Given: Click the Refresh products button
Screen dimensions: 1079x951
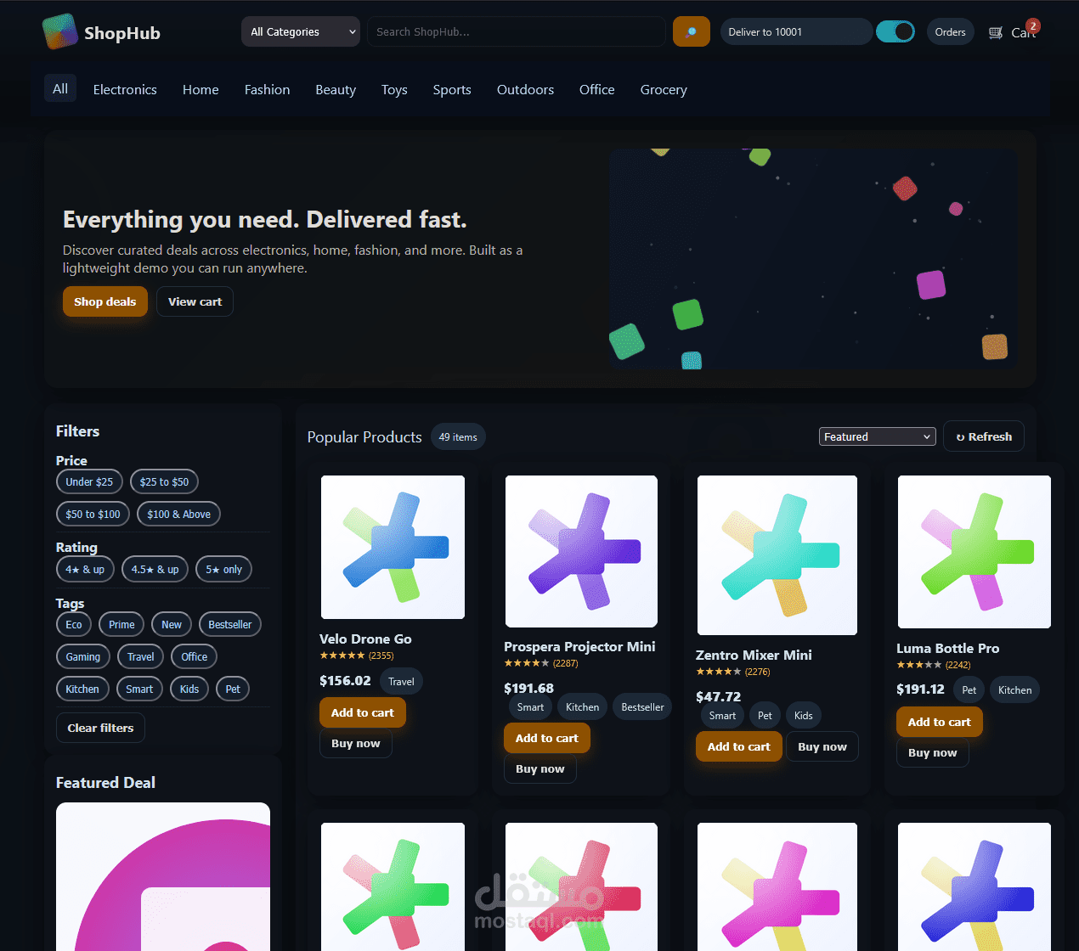Looking at the screenshot, I should (984, 436).
